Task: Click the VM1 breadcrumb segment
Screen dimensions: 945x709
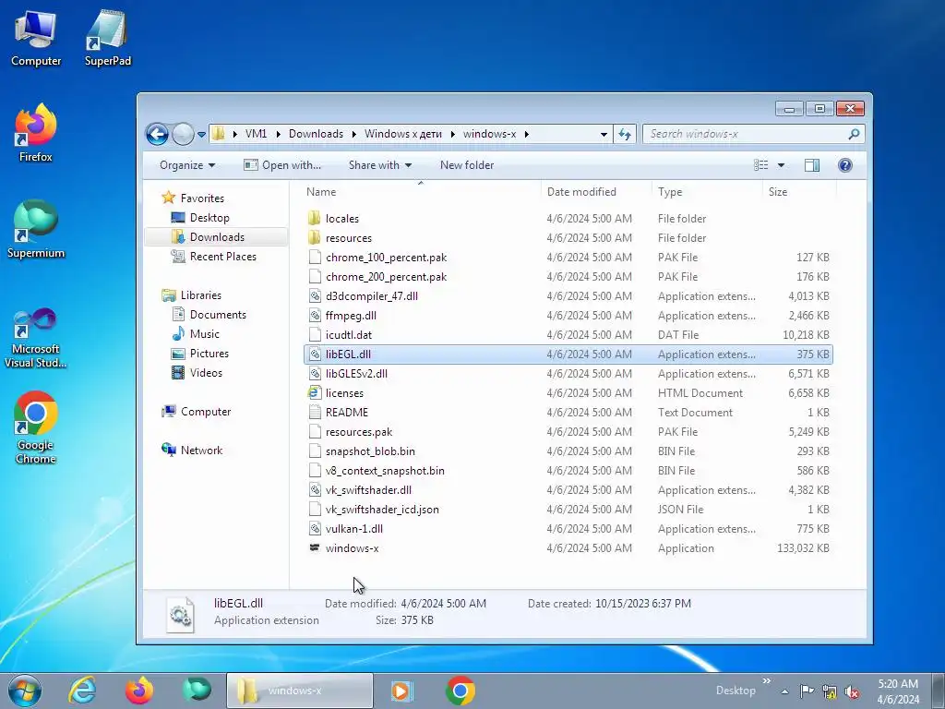Action: coord(257,134)
